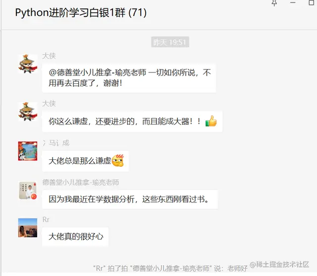The image size is (317, 276).
Task: Click the 你这么谦虚 message bubble
Action: pyautogui.click(x=132, y=122)
